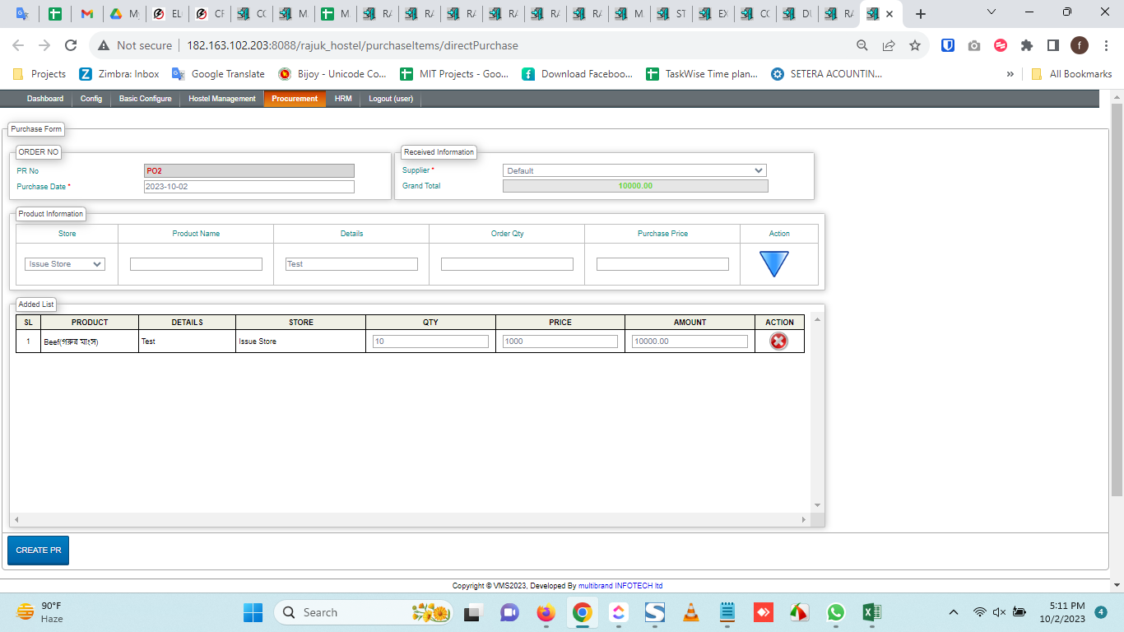Open the Extensions puzzle piece menu
The height and width of the screenshot is (632, 1124).
pyautogui.click(x=1027, y=45)
